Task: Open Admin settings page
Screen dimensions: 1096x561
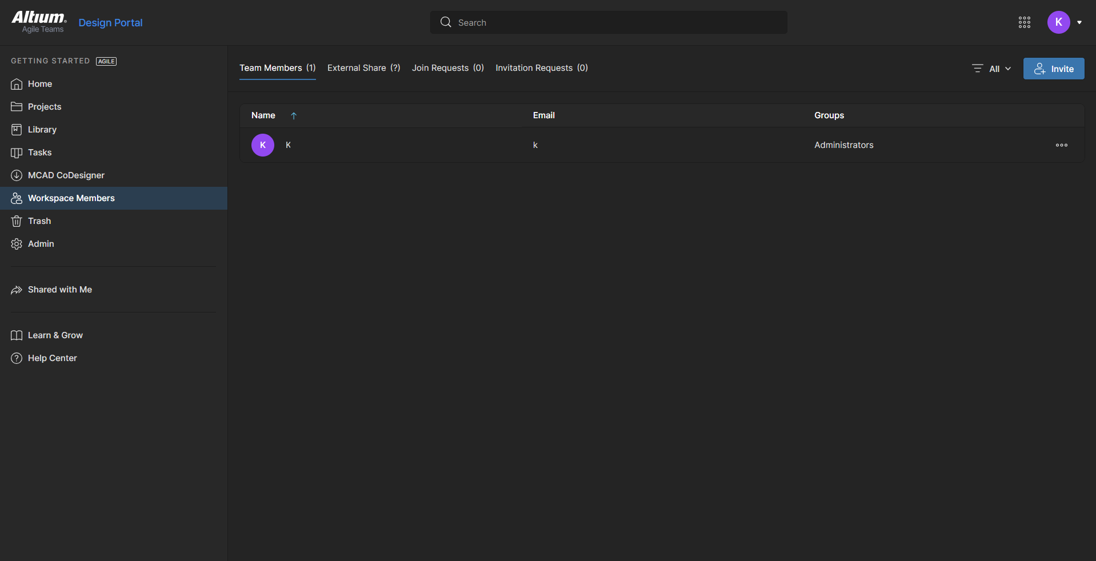Action: point(41,244)
